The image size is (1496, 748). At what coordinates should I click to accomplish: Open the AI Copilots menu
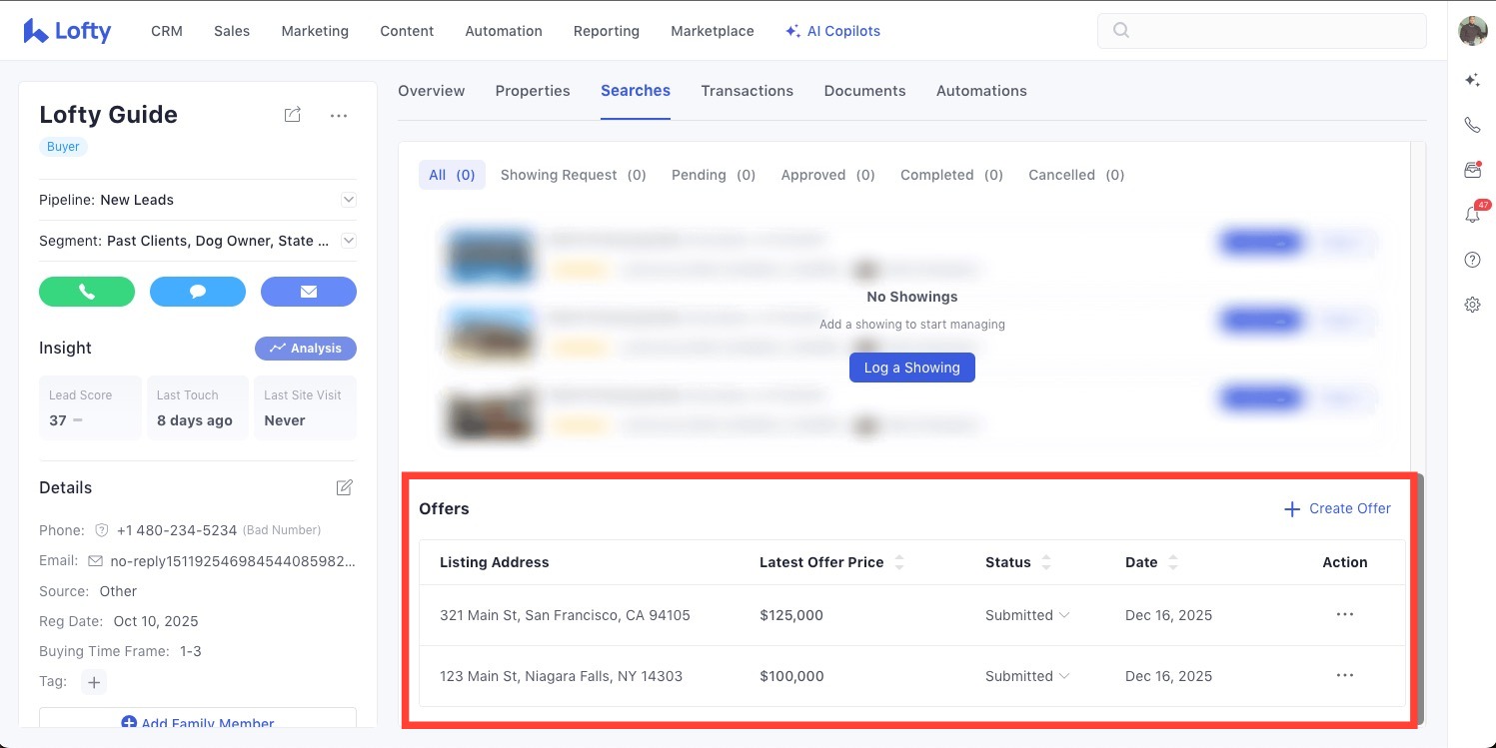click(832, 31)
